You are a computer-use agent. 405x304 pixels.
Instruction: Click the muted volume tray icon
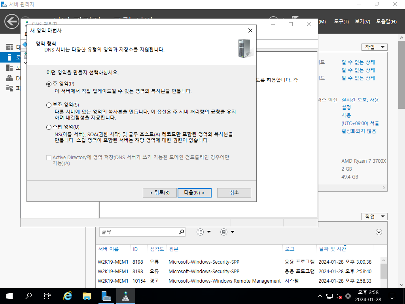point(339,296)
